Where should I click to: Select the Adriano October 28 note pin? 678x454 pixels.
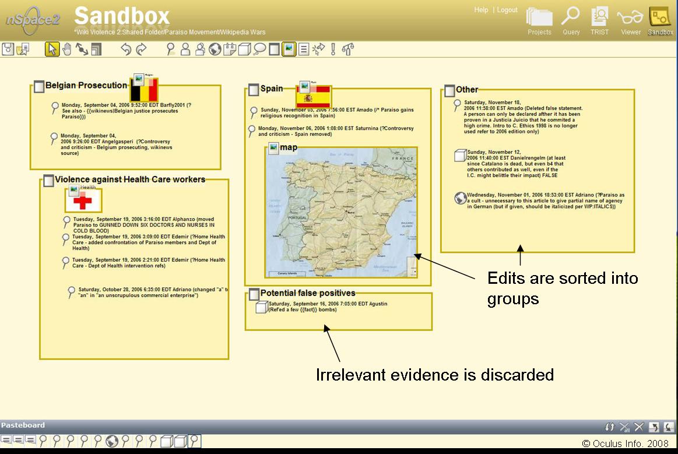[72, 293]
